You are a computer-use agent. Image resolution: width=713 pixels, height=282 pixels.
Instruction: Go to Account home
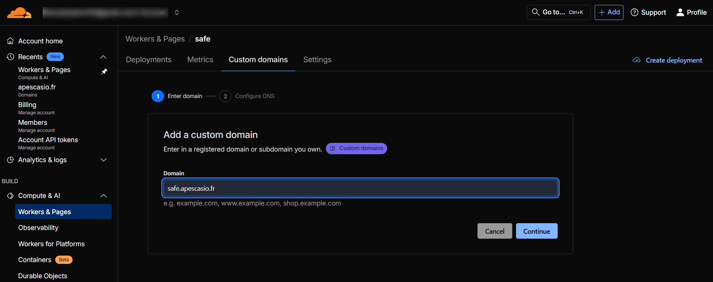[40, 41]
